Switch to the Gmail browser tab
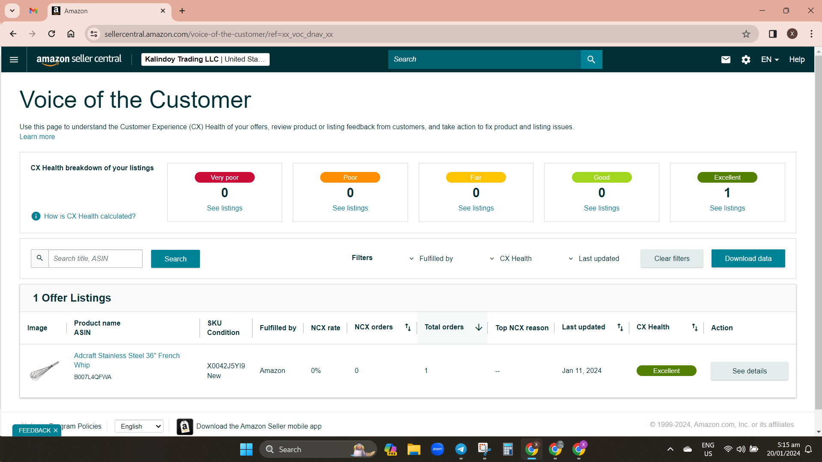This screenshot has height=462, width=822. (33, 11)
